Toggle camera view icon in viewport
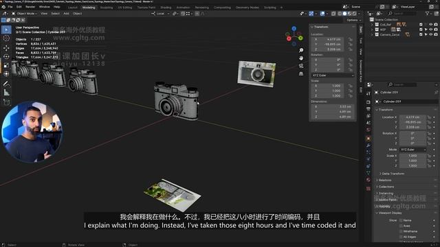The width and height of the screenshot is (440, 247). click(301, 66)
